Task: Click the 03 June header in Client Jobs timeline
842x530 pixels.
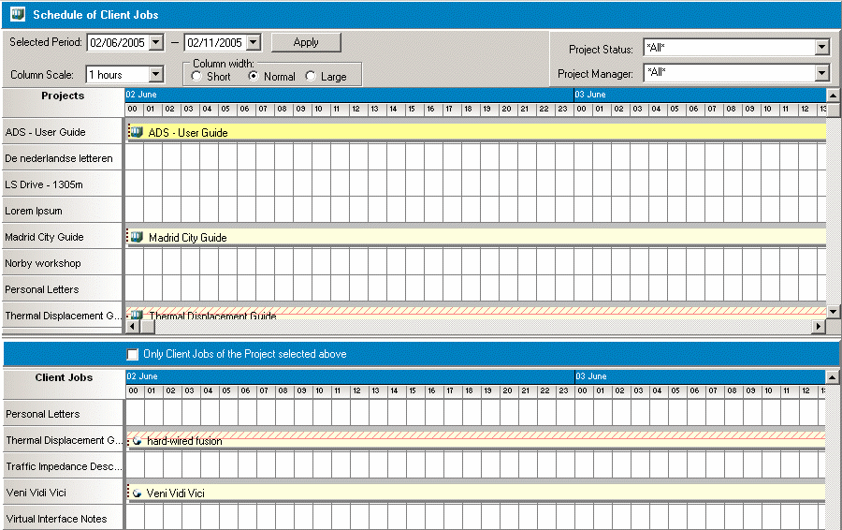Action: [700, 376]
